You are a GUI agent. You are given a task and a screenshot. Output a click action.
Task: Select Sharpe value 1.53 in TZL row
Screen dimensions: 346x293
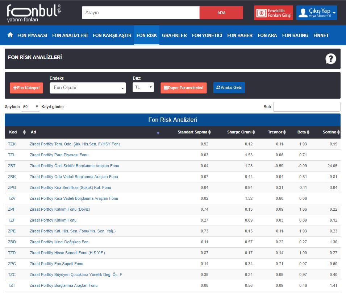coord(249,155)
